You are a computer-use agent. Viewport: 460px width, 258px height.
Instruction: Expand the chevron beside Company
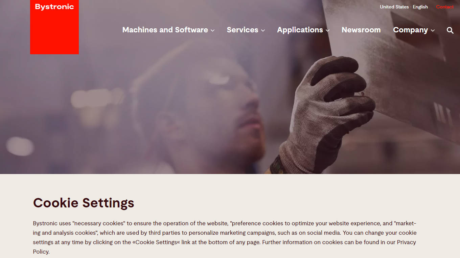click(433, 31)
